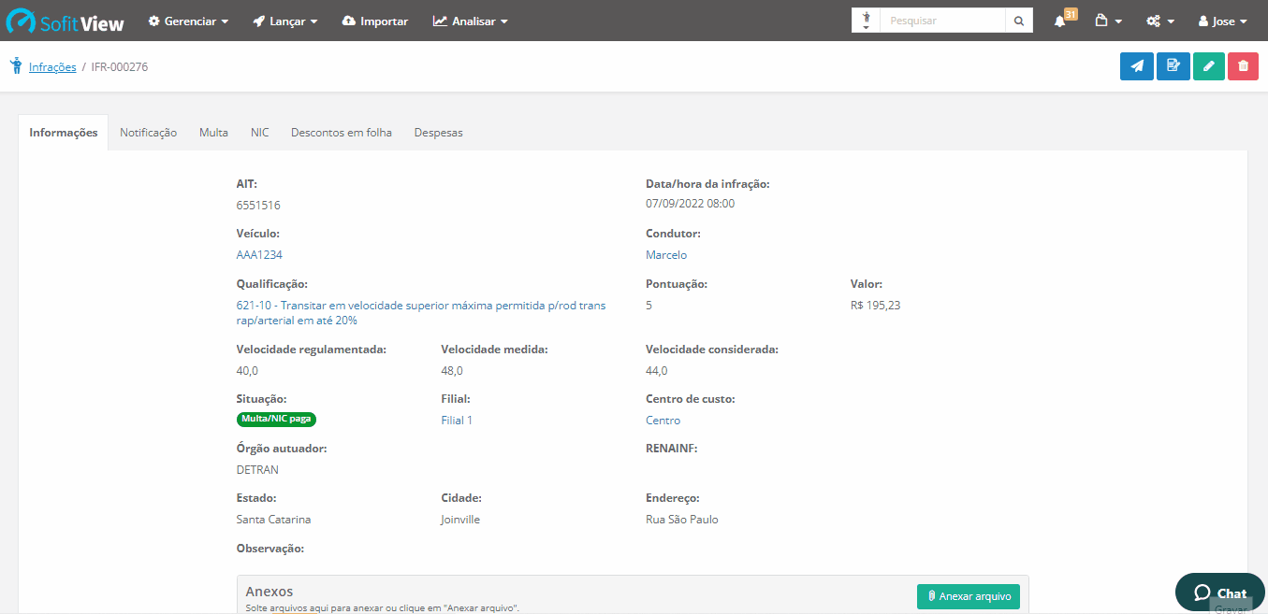Click the red trash delete button

[1243, 65]
